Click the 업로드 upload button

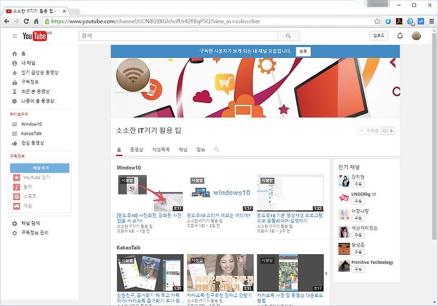pos(379,35)
